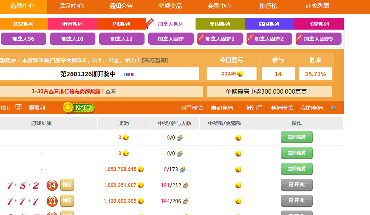Viewport: 370px width, 215px height.
Task: Click the result ball number 14
Action: coord(52,185)
